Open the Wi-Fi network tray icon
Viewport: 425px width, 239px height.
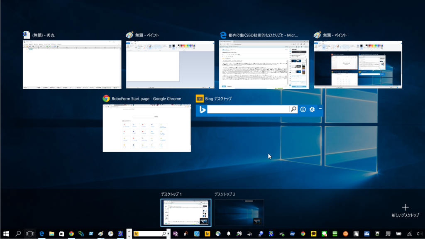coord(409,234)
